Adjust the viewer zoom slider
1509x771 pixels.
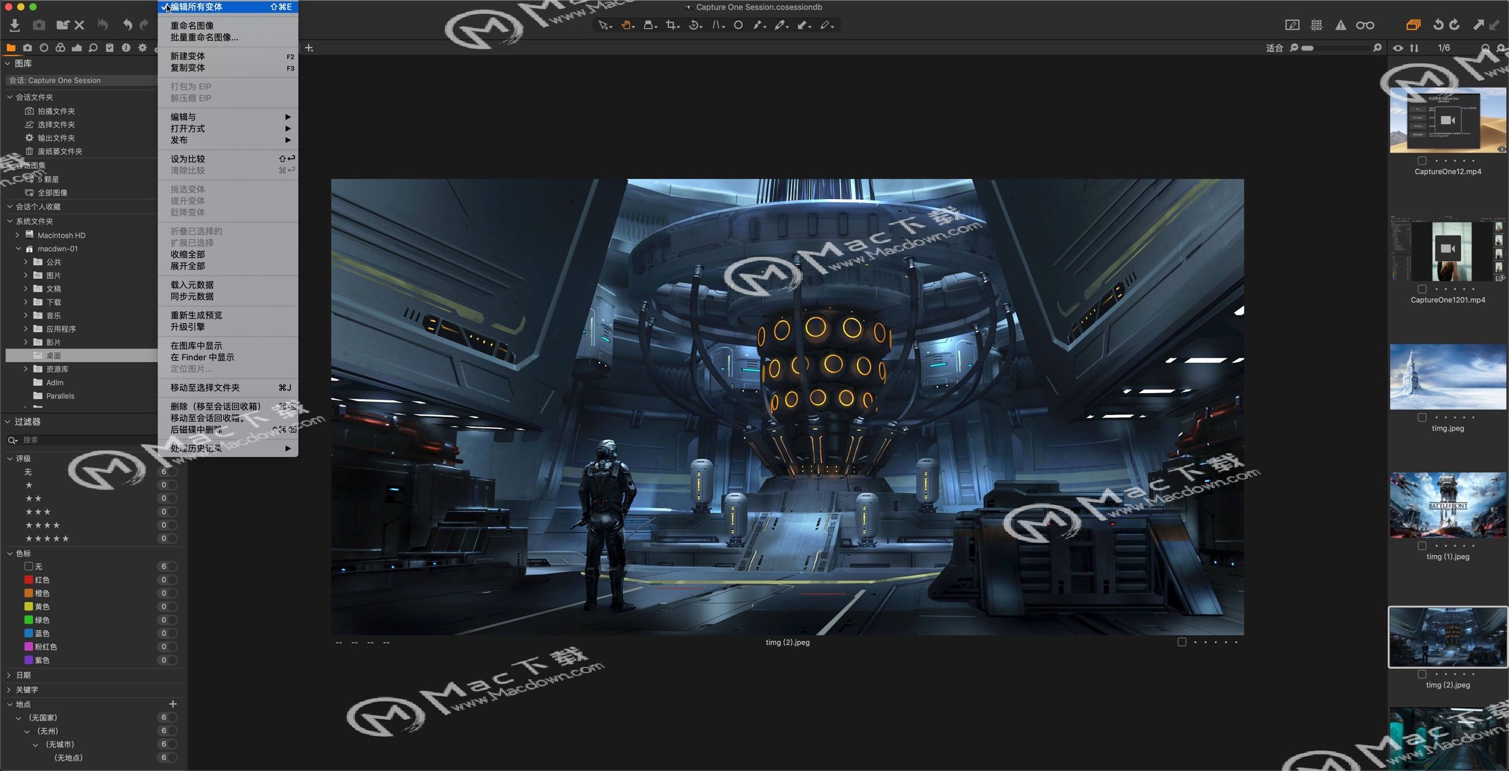point(1336,48)
